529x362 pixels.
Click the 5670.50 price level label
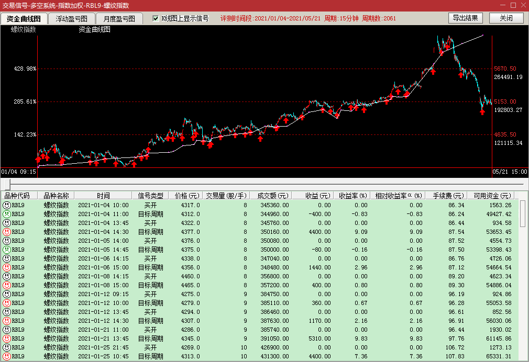click(505, 69)
